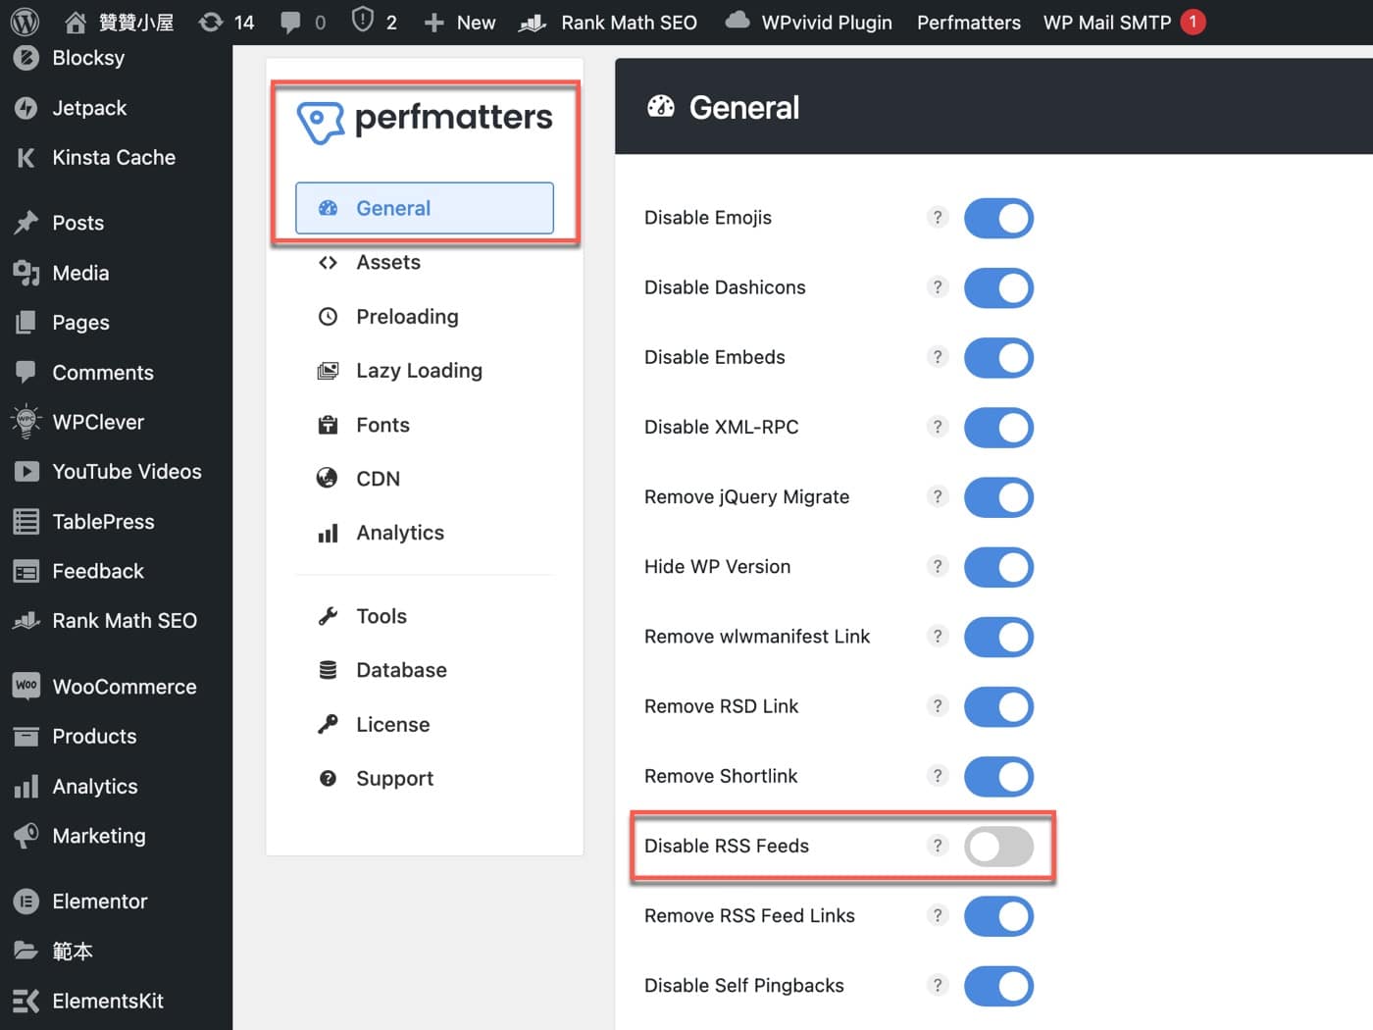The image size is (1373, 1030).
Task: Click the Fonts icon in perfmatters menu
Action: pyautogui.click(x=328, y=425)
